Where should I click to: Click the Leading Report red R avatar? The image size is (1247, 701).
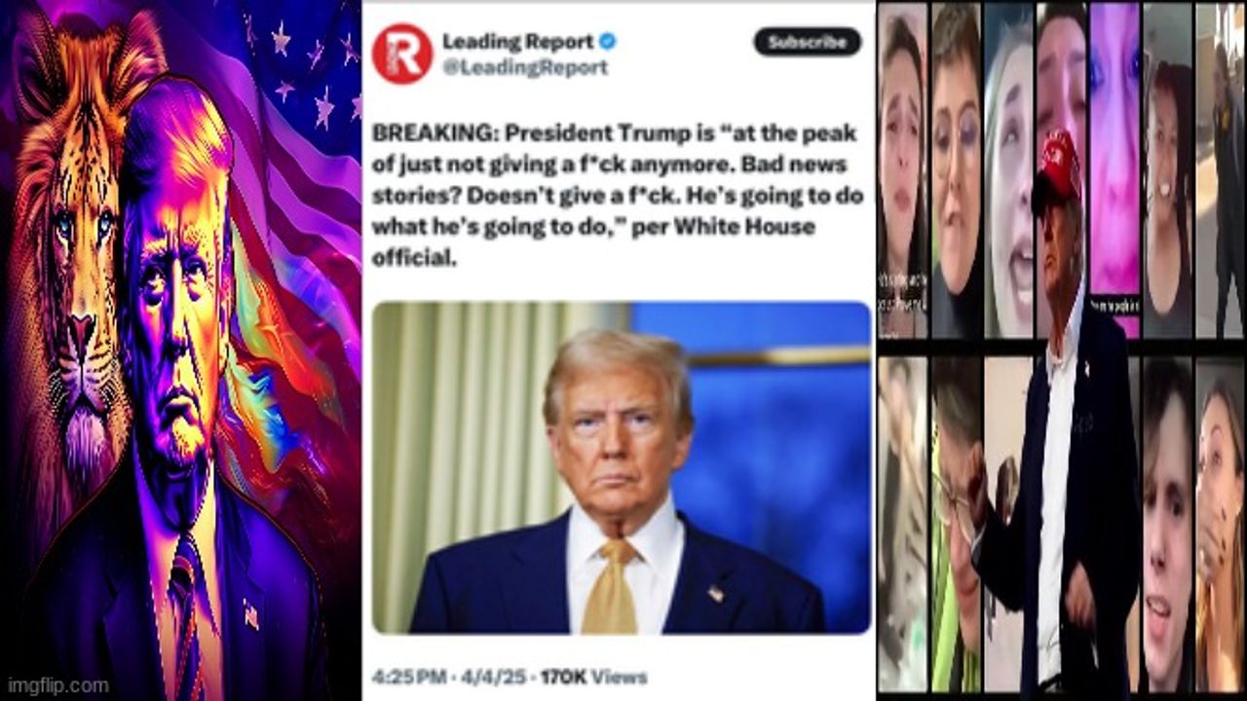(x=401, y=53)
